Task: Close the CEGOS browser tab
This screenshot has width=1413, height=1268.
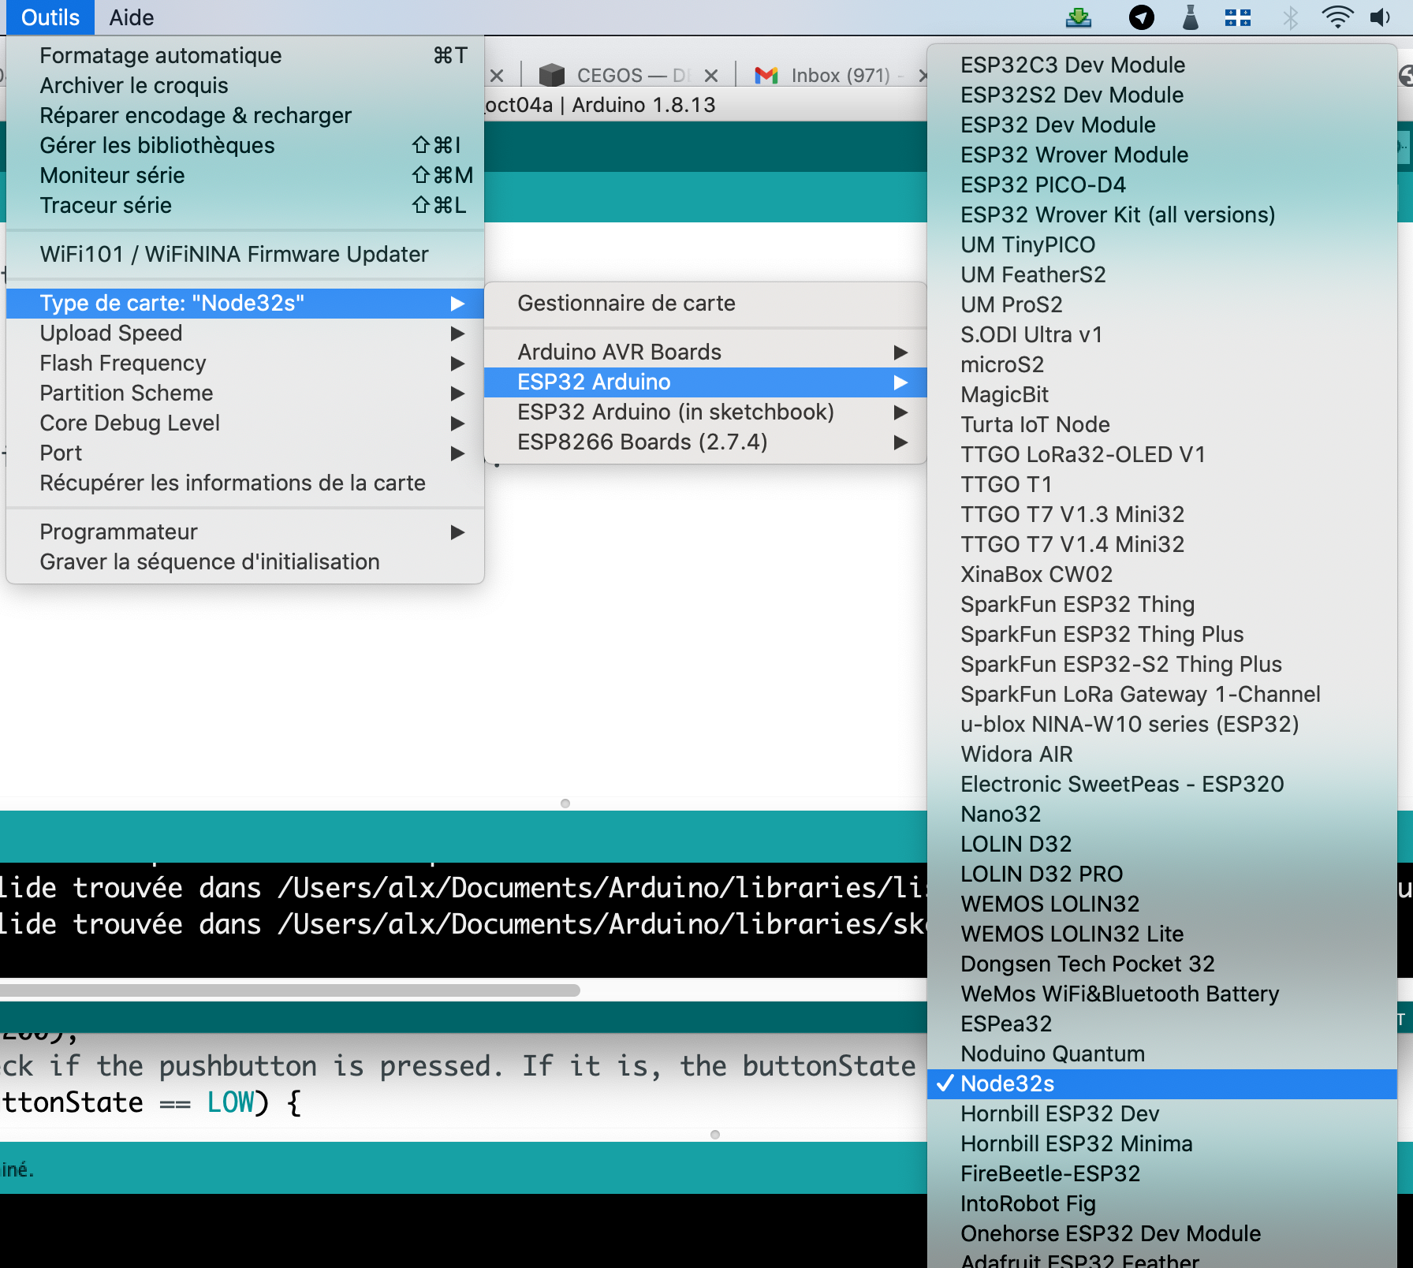Action: (711, 76)
